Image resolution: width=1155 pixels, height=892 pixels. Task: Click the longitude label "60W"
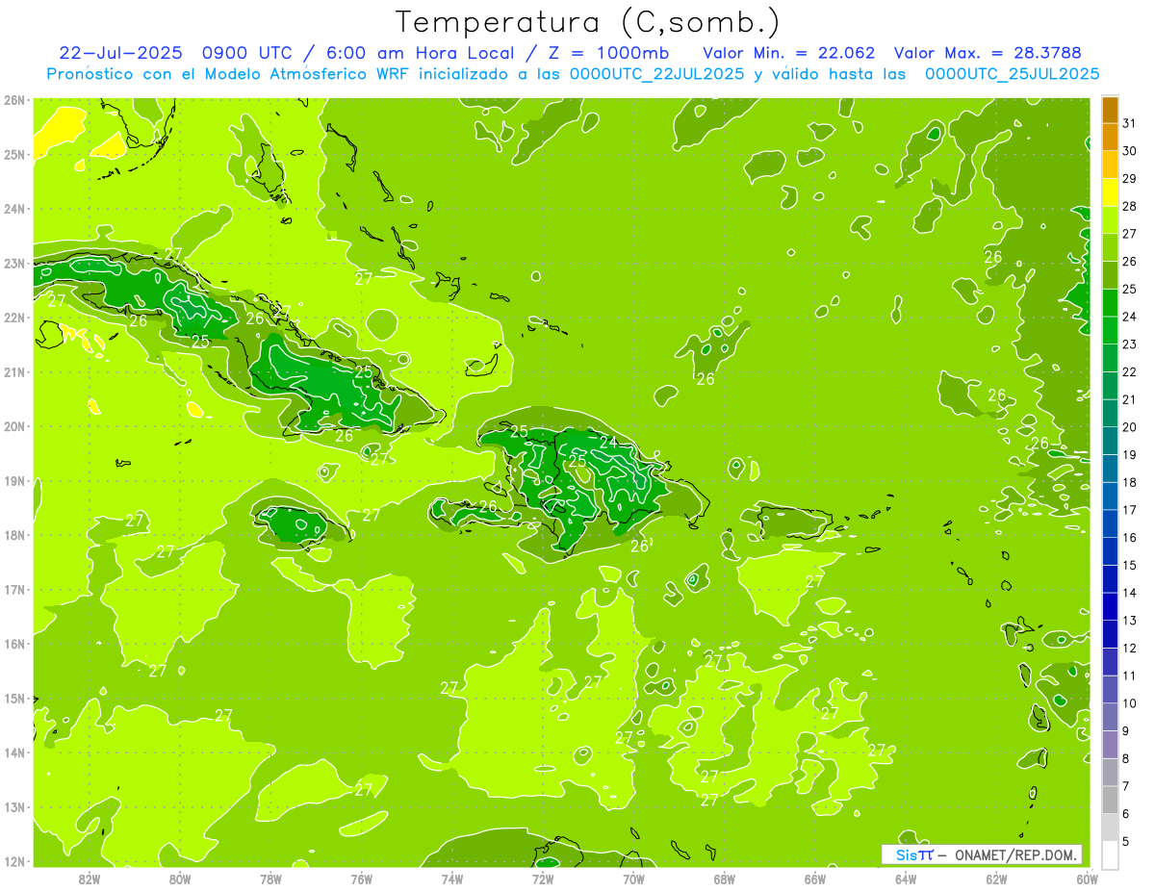[x=1088, y=879]
